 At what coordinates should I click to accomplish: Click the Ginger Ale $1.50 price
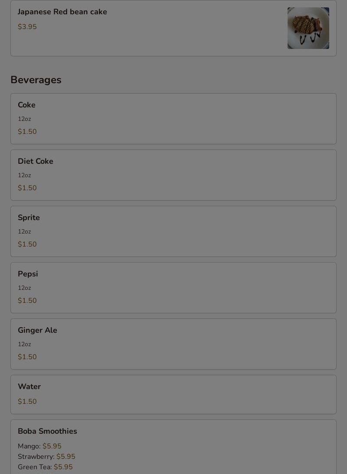coord(27,357)
